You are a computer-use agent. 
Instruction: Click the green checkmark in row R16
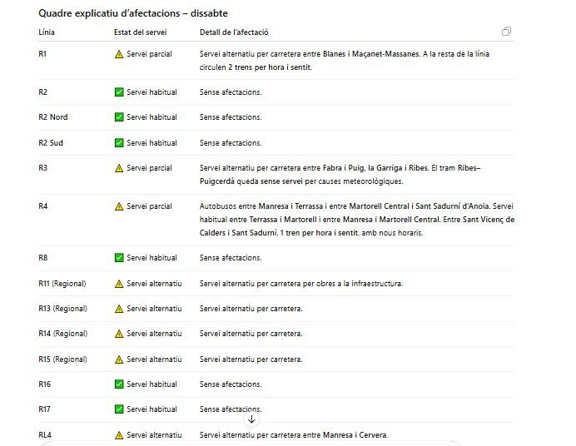[119, 384]
